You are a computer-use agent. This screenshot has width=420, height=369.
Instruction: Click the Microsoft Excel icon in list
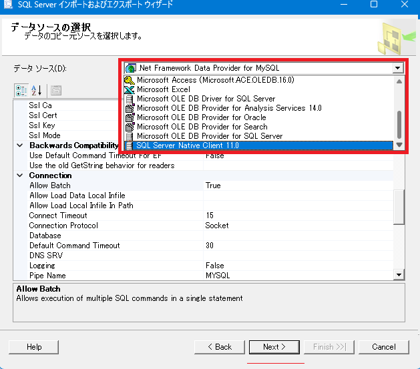130,89
